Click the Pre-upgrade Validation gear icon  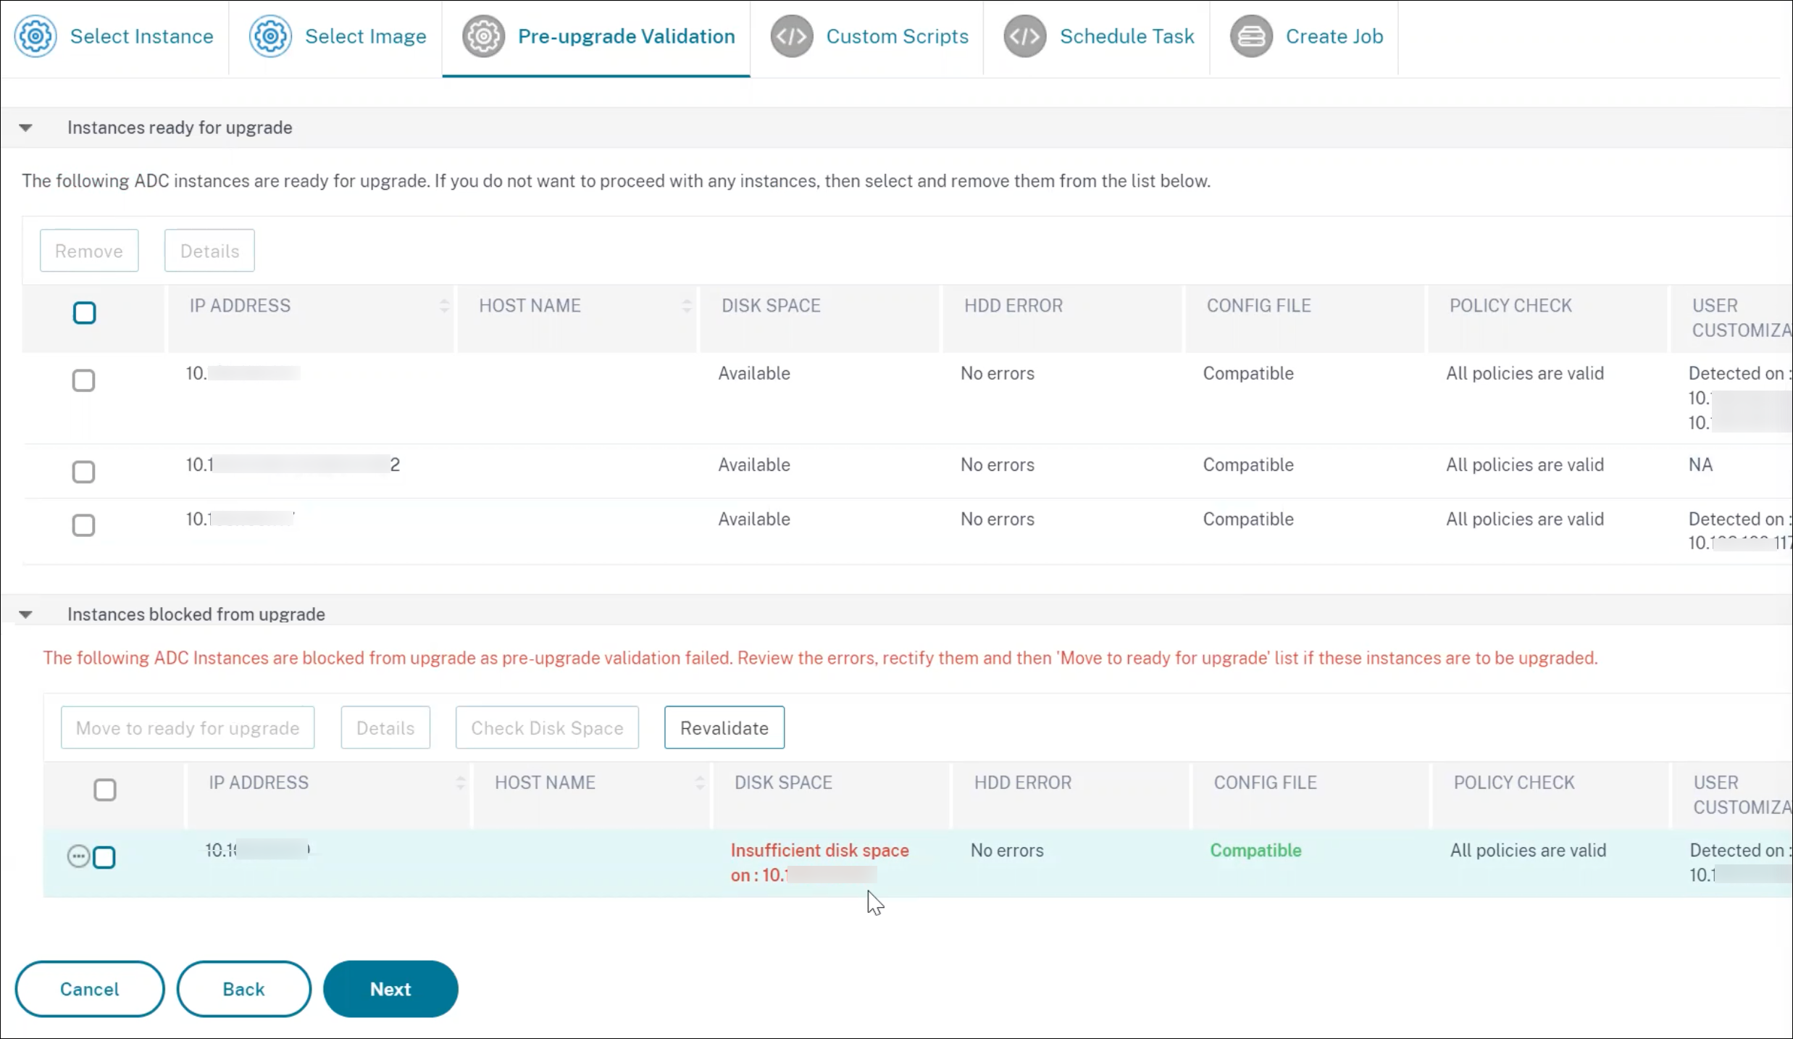[483, 36]
